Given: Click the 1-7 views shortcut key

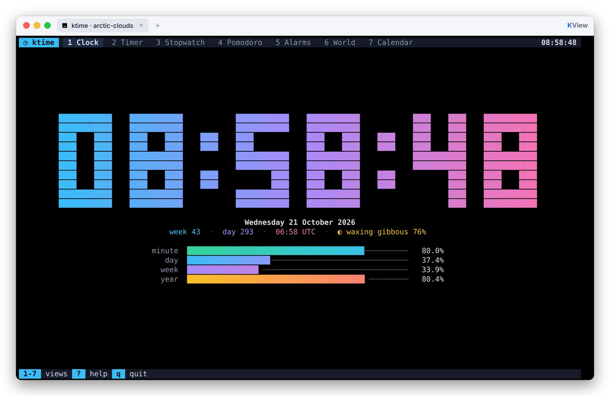Looking at the screenshot, I should coord(30,374).
